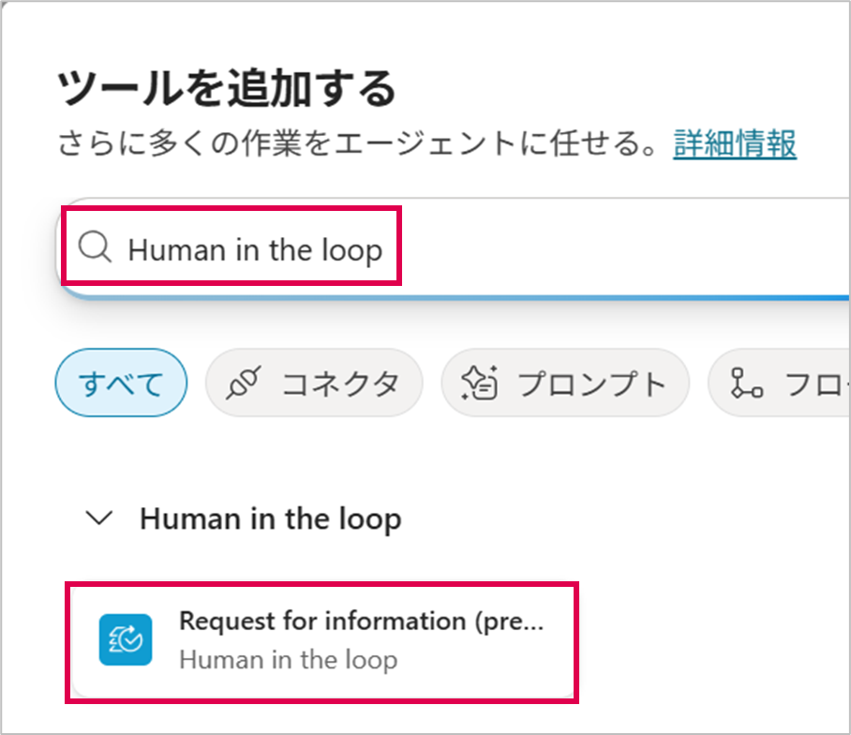Click the flow branch icon
Image resolution: width=851 pixels, height=735 pixels.
[x=746, y=383]
